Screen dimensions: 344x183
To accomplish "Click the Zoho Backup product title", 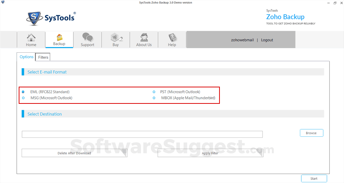I will tap(285, 17).
